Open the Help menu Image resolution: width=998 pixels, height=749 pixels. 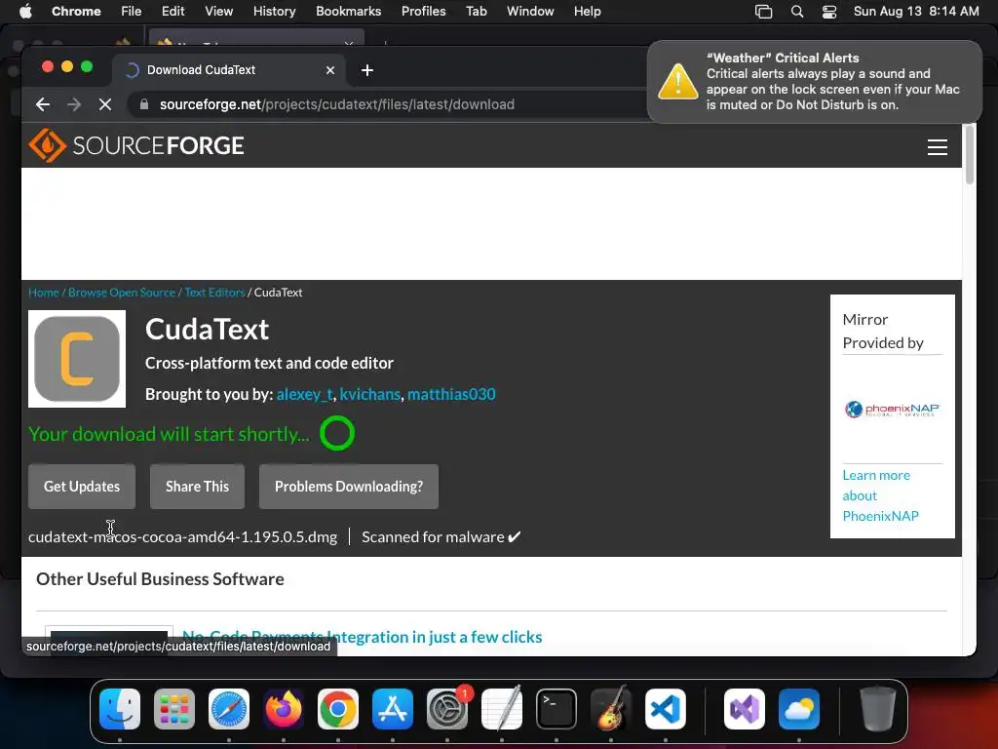pyautogui.click(x=587, y=11)
